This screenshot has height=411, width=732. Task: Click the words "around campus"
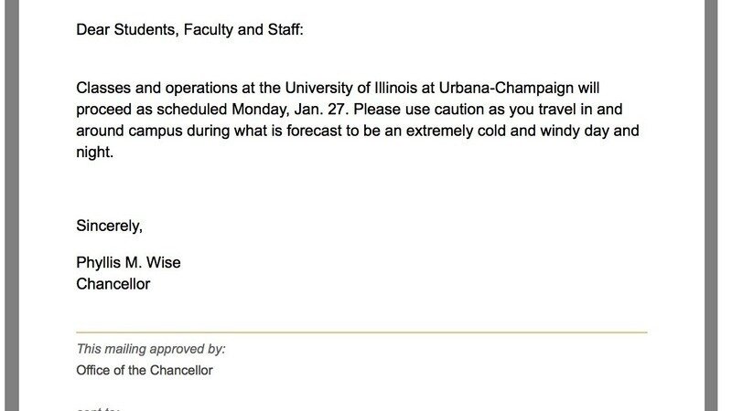tap(126, 132)
